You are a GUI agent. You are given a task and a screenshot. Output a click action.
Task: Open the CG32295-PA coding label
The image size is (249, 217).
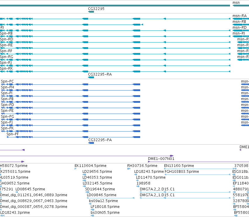100,140
